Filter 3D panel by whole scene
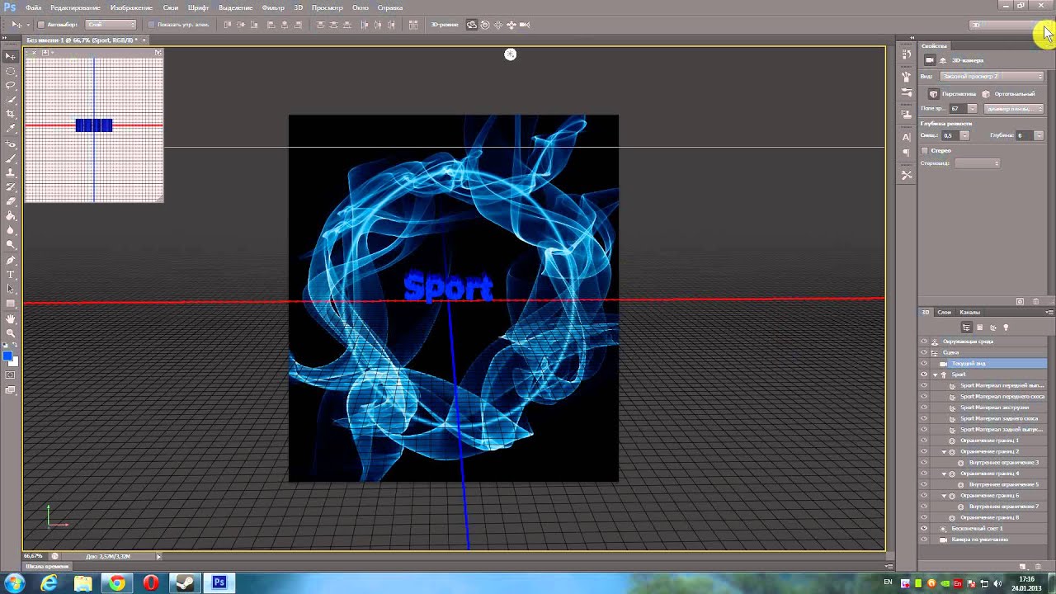The width and height of the screenshot is (1056, 594). (966, 328)
